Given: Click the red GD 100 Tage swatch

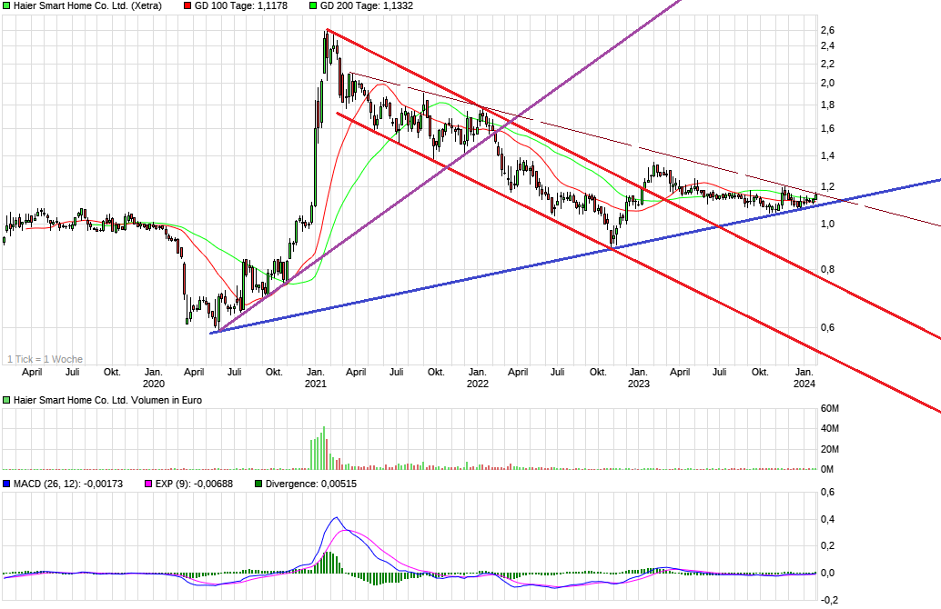Looking at the screenshot, I should (187, 6).
